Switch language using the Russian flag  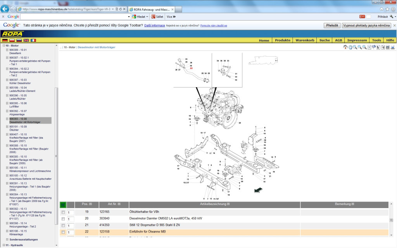(x=19, y=40)
